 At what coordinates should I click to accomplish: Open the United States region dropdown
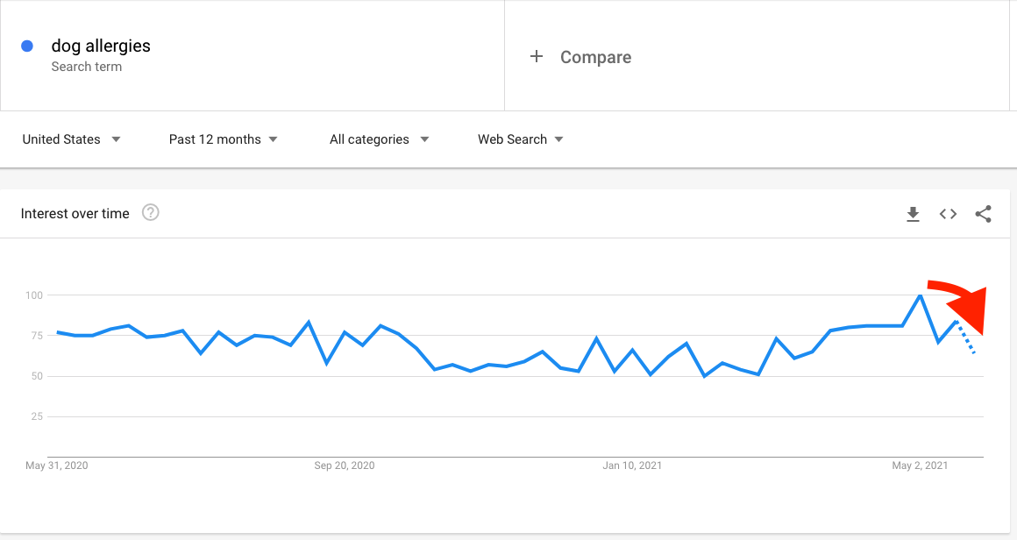tap(71, 139)
